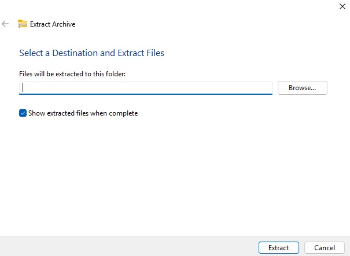Focus the destination folder text field

(145, 88)
